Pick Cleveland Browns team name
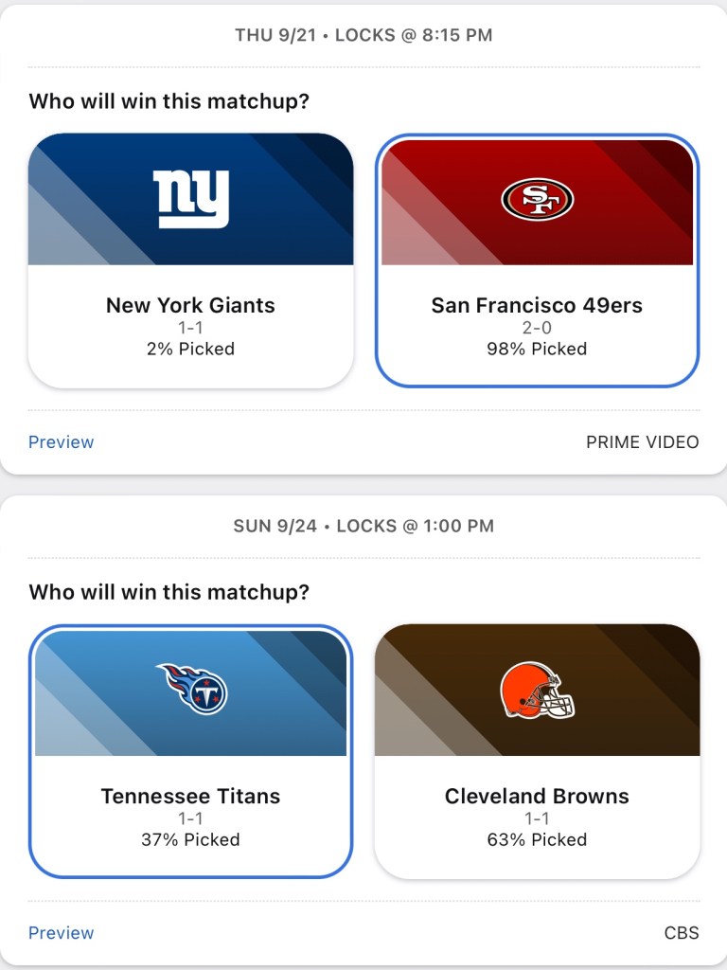Screen dimensions: 727x970 click(x=537, y=796)
